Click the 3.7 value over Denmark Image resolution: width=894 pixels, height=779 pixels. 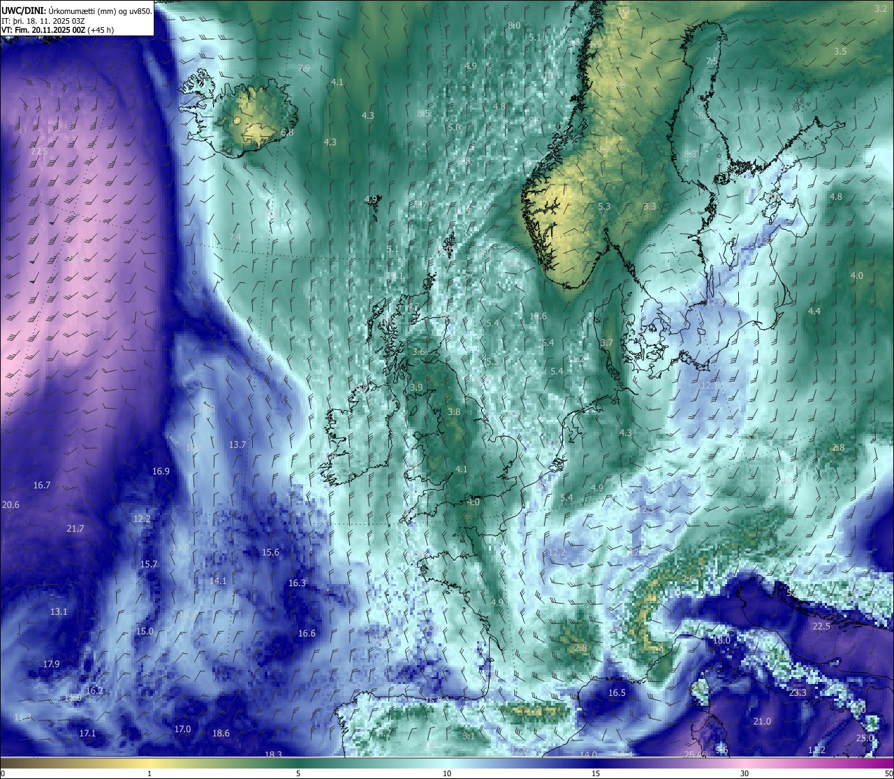click(x=606, y=343)
